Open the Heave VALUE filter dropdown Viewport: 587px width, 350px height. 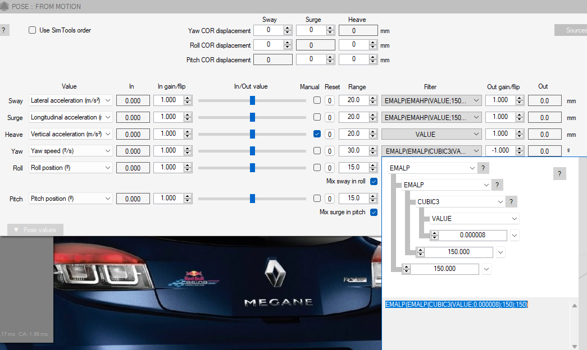431,134
